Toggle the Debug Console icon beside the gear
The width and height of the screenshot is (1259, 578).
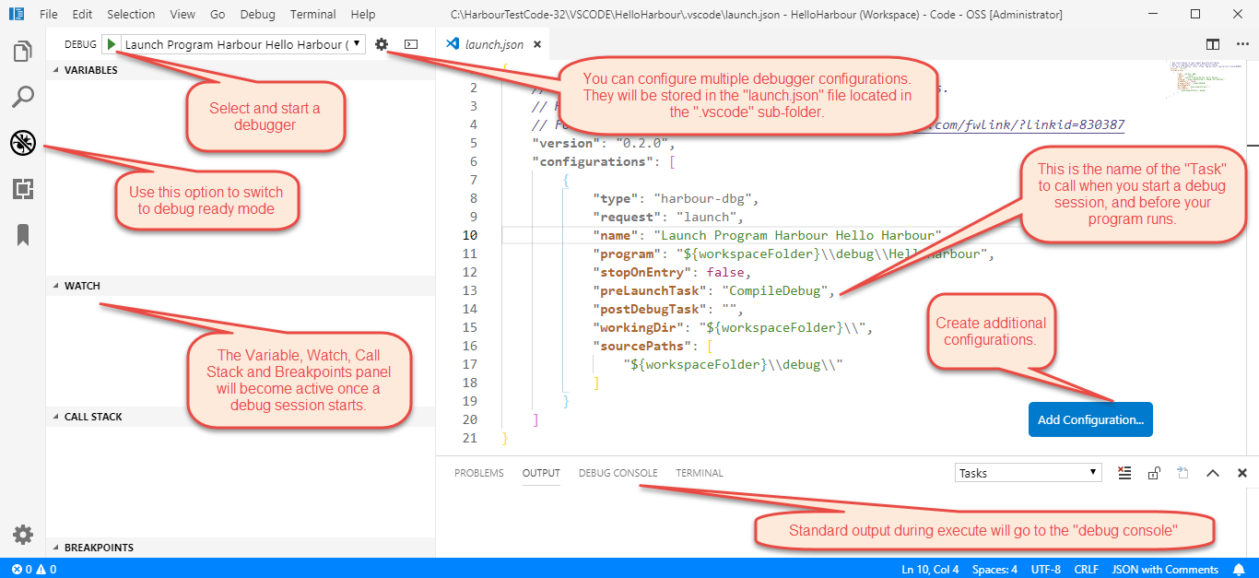tap(411, 44)
